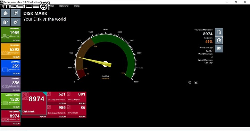Click the Your Disk Mark score 8974
Viewport: 250px width, 131px height.
click(x=208, y=34)
